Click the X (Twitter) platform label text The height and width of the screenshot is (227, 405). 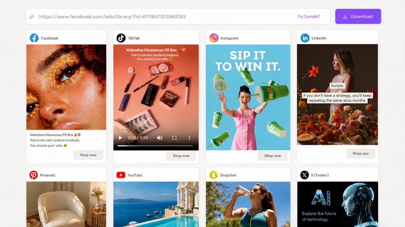320,175
